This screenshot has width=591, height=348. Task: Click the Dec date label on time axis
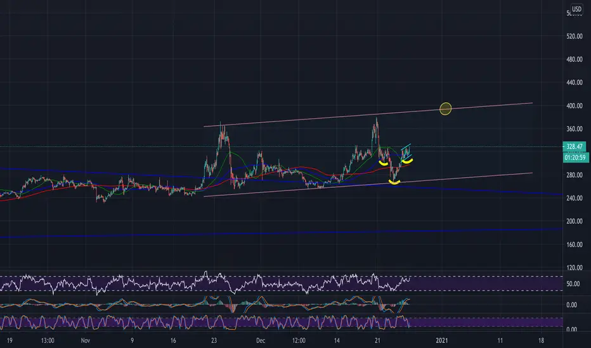pyautogui.click(x=261, y=340)
